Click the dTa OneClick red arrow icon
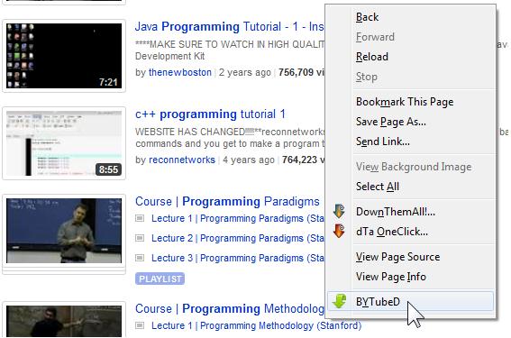Image resolution: width=511 pixels, height=338 pixels. click(339, 231)
